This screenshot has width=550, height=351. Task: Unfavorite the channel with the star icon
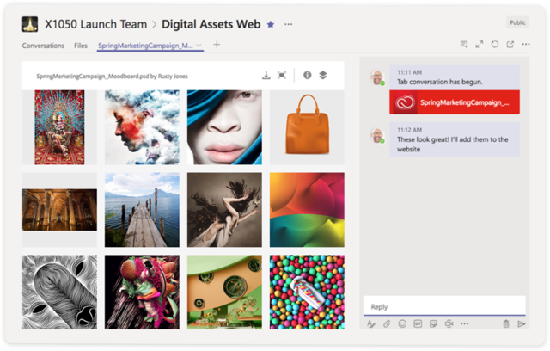tap(271, 24)
